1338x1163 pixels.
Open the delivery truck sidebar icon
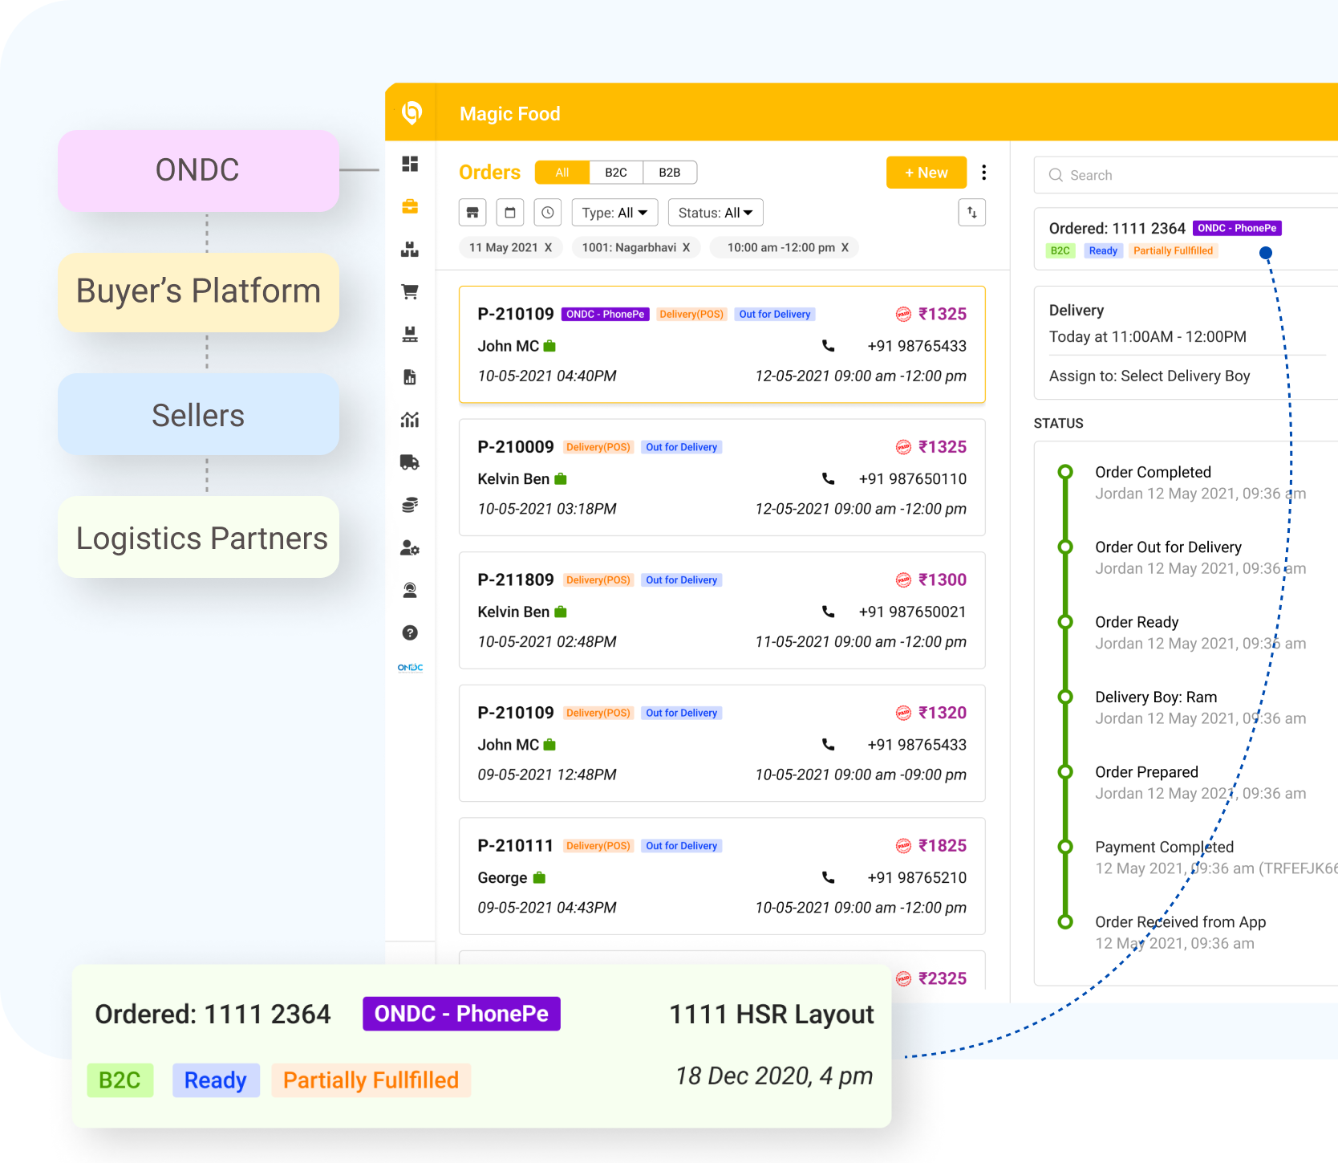click(x=410, y=462)
